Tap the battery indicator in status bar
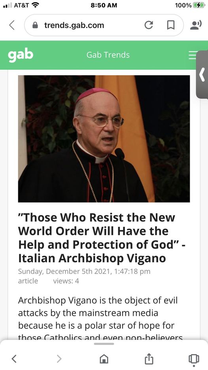This screenshot has width=208, height=370. 199,5
